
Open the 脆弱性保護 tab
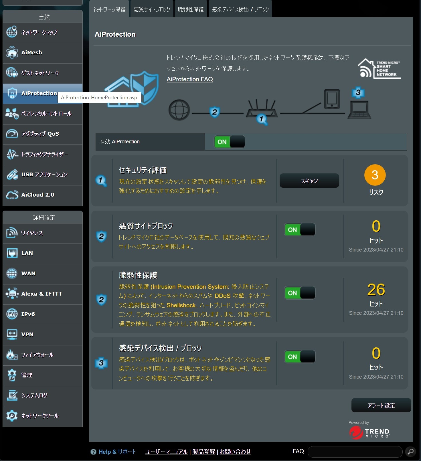(191, 9)
